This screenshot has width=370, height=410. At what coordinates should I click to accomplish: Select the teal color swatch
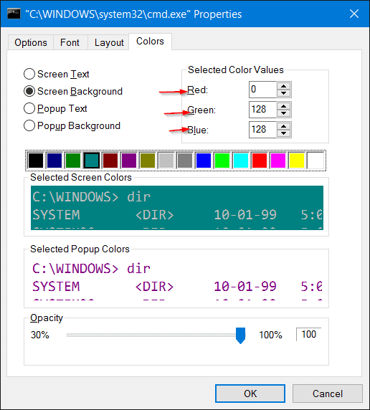(92, 161)
